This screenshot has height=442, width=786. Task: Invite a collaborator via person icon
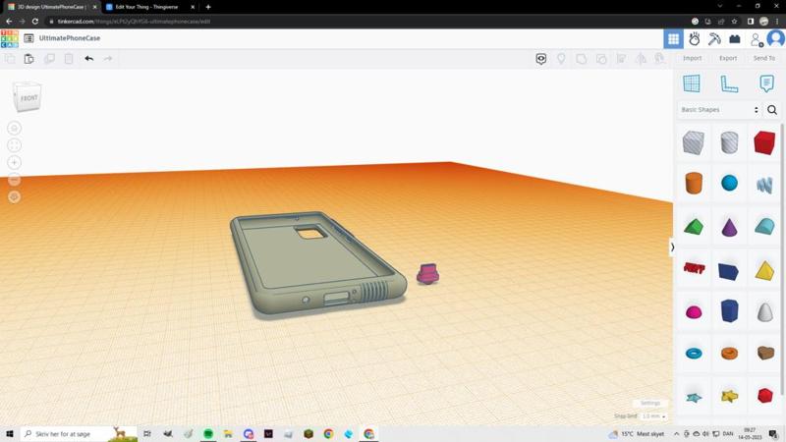(x=756, y=39)
